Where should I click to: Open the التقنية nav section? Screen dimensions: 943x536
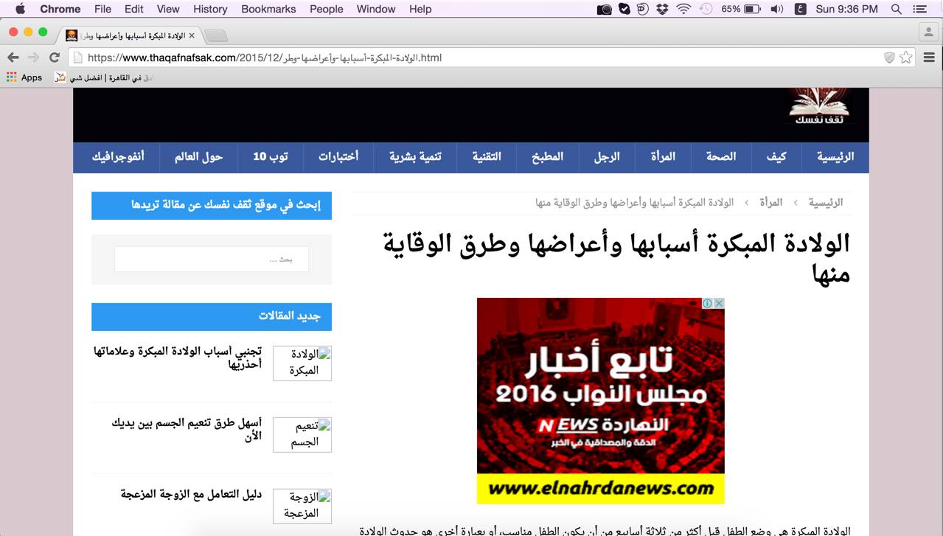487,157
